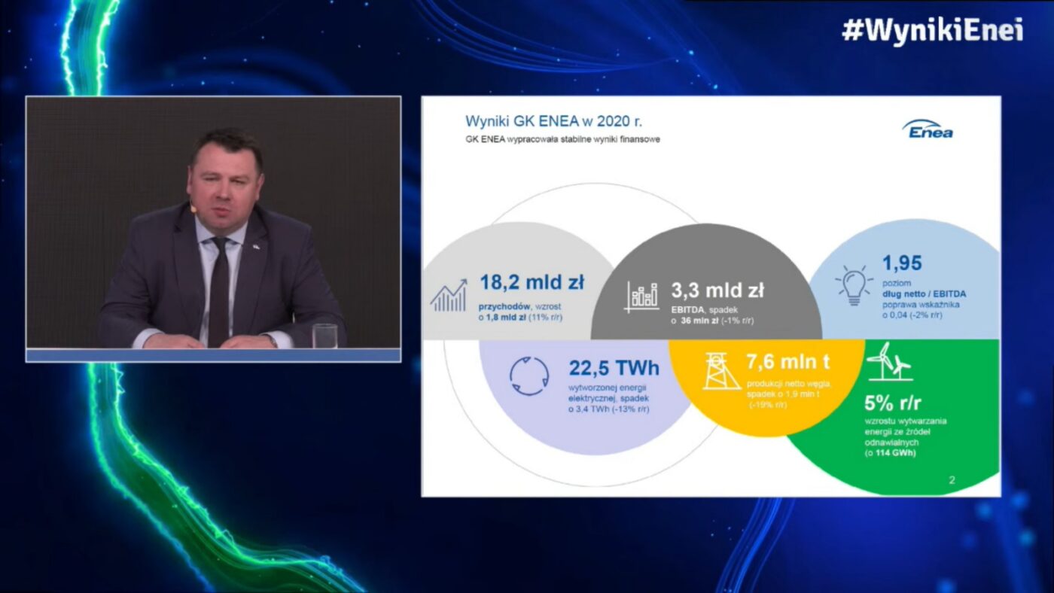Click the '1,95' debt ratio value

[902, 263]
